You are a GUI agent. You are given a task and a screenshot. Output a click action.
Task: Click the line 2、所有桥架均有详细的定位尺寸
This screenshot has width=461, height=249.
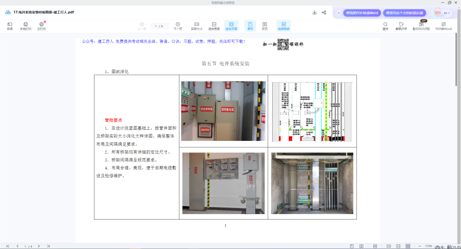click(137, 152)
